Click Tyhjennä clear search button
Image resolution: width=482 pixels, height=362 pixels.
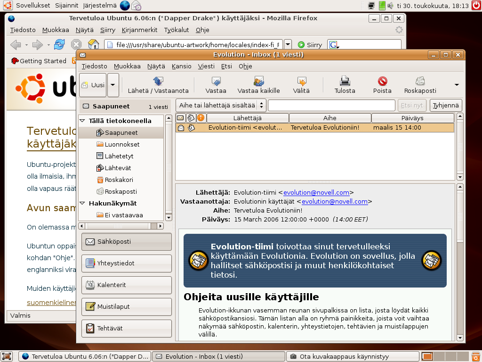coord(446,105)
